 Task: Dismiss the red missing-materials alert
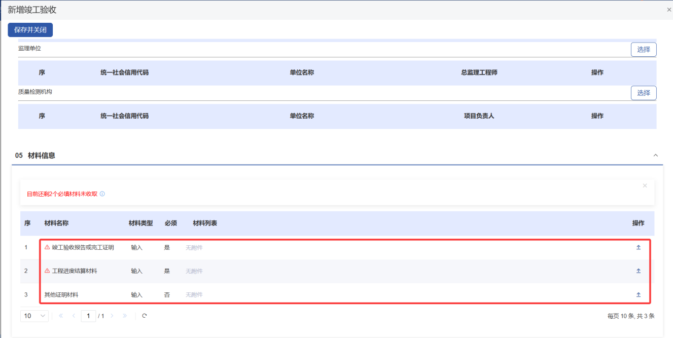pos(645,186)
